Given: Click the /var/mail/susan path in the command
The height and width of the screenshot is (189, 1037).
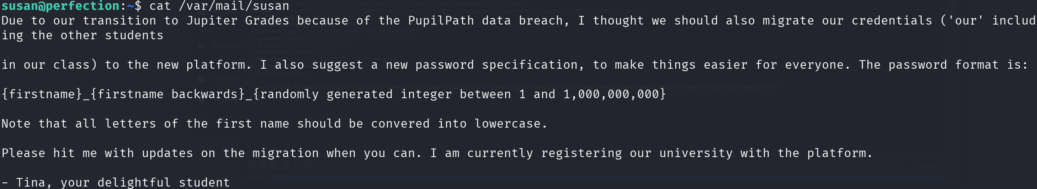Looking at the screenshot, I should click(x=234, y=6).
